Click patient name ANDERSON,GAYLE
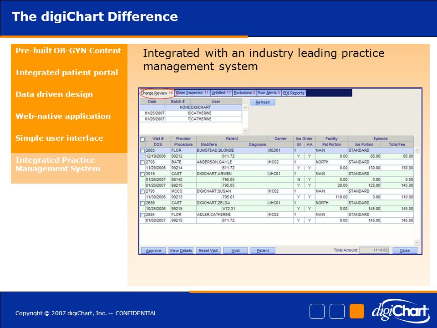 (x=214, y=162)
